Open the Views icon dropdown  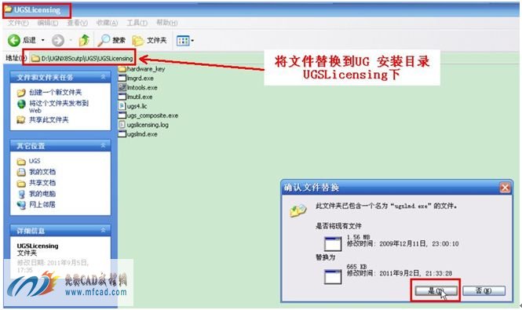pyautogui.click(x=185, y=41)
